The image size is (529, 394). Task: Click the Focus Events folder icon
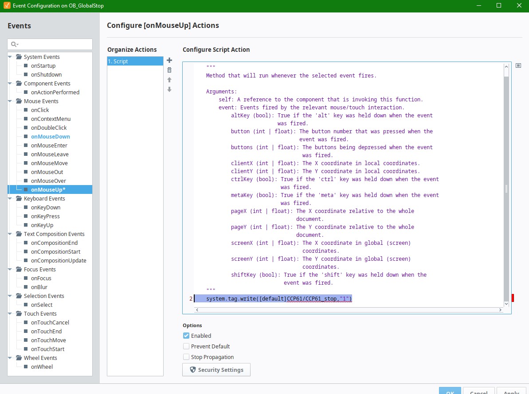click(19, 269)
